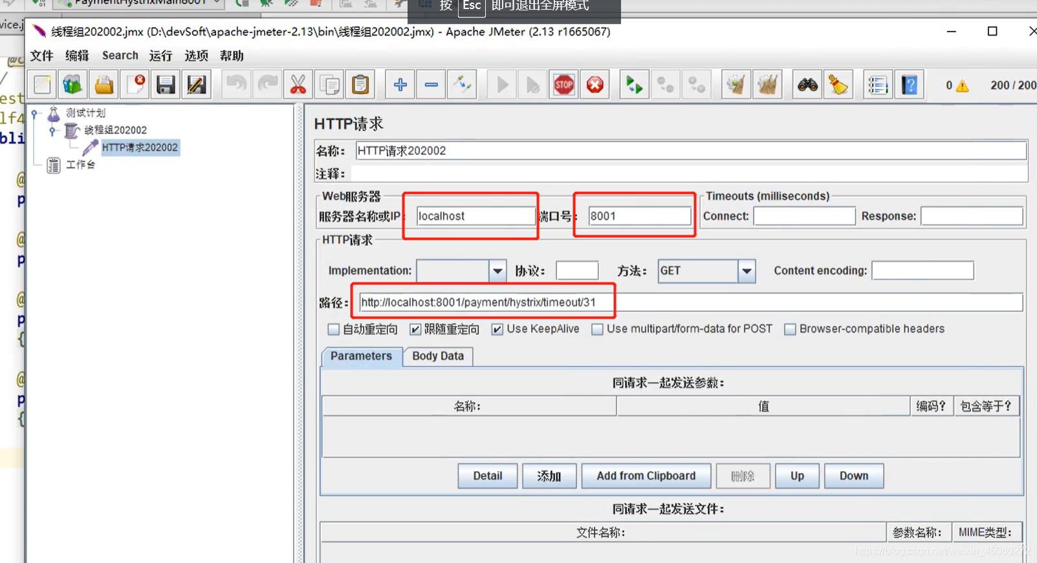Open the Templates toolbar icon
1037x563 pixels.
tap(73, 85)
